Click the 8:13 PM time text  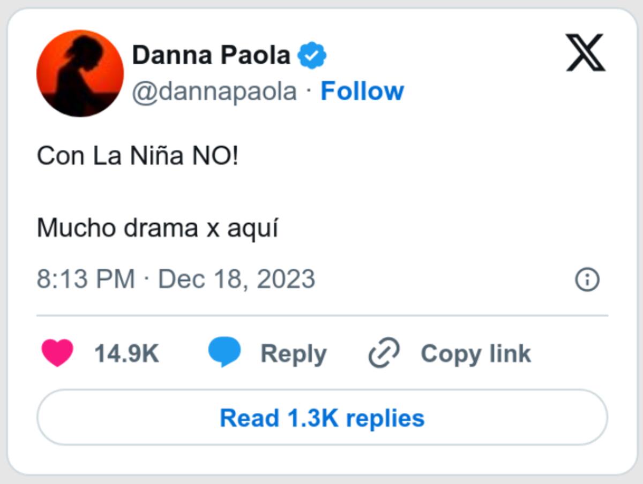(x=85, y=279)
